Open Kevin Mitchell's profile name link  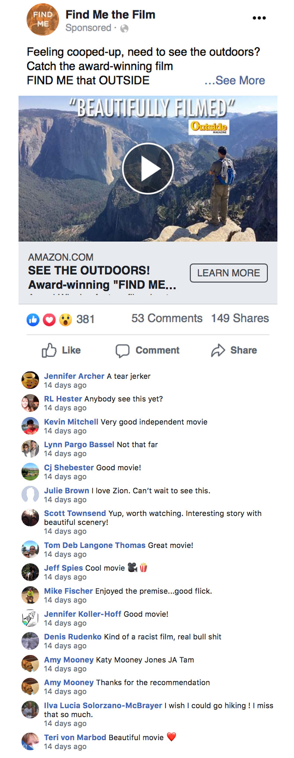point(71,422)
